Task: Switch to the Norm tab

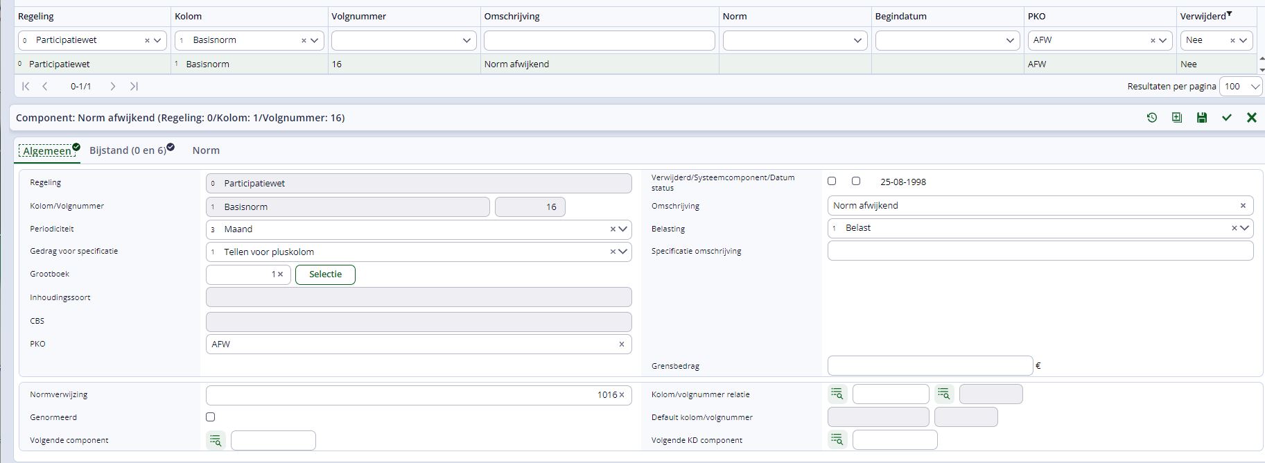Action: (x=206, y=150)
